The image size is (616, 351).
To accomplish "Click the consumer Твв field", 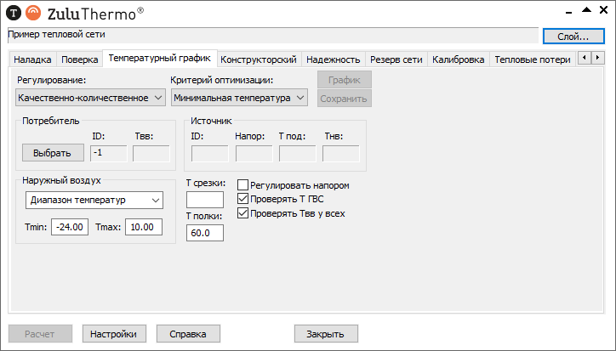I will pyautogui.click(x=151, y=153).
